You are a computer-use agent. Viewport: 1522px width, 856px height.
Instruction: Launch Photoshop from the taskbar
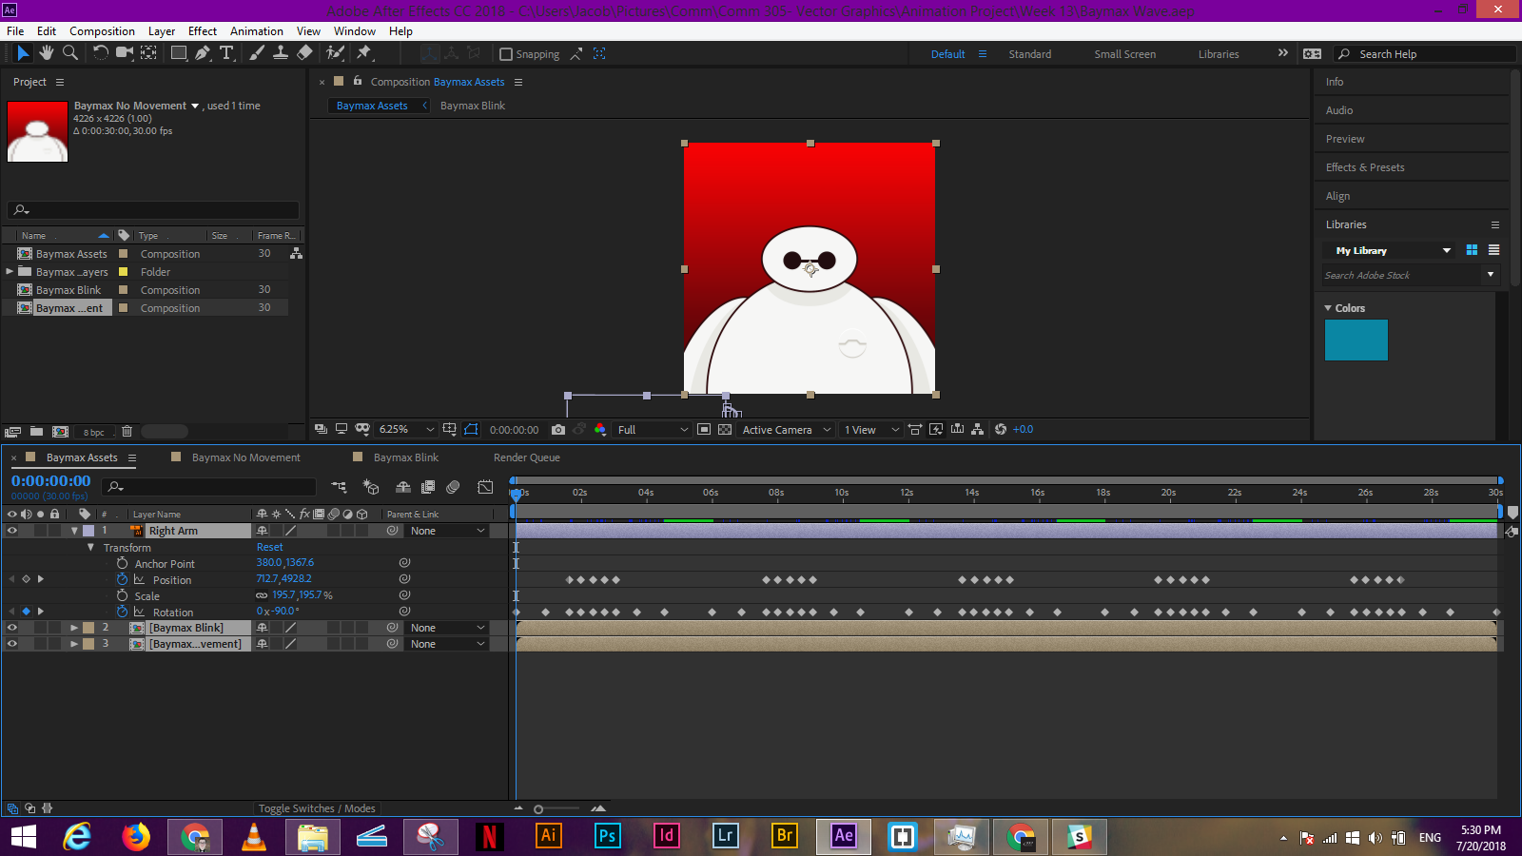(x=606, y=836)
